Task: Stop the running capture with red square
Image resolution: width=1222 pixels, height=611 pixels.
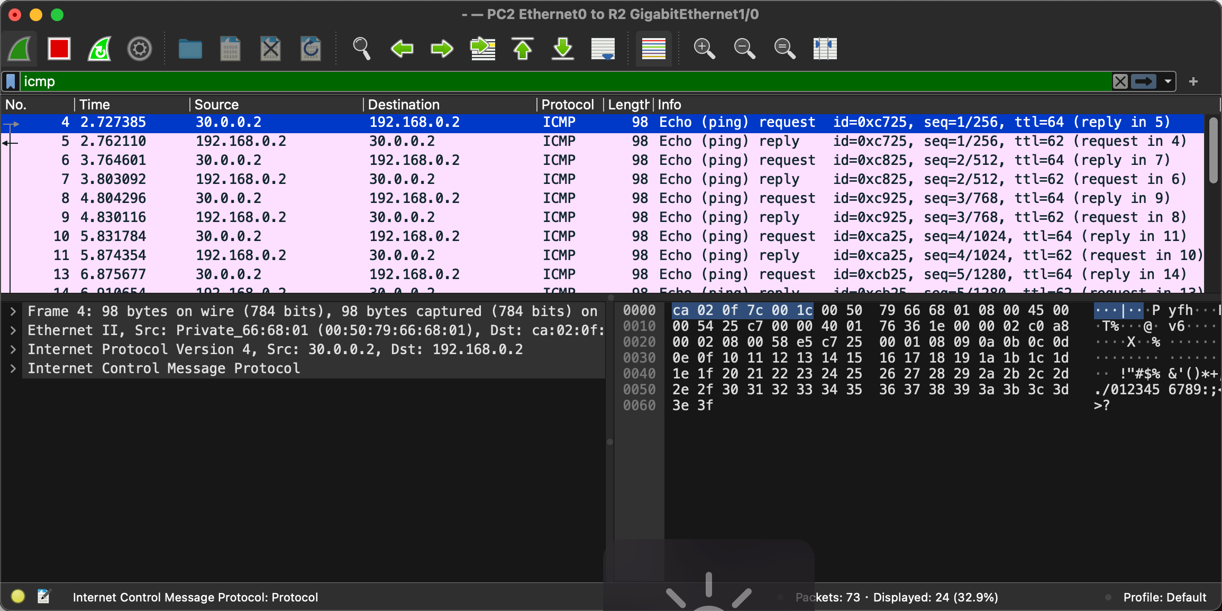Action: (59, 49)
